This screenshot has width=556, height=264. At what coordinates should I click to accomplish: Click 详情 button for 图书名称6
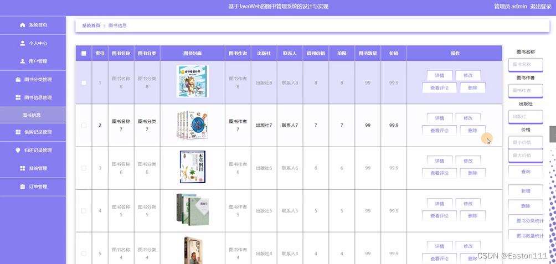point(439,161)
